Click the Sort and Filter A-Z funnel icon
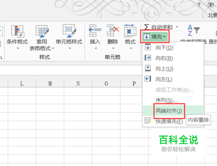 [x=194, y=30]
